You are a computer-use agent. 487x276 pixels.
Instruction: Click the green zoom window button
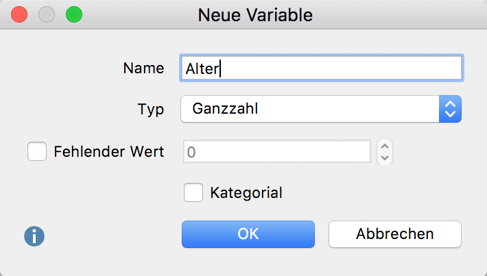tap(74, 14)
